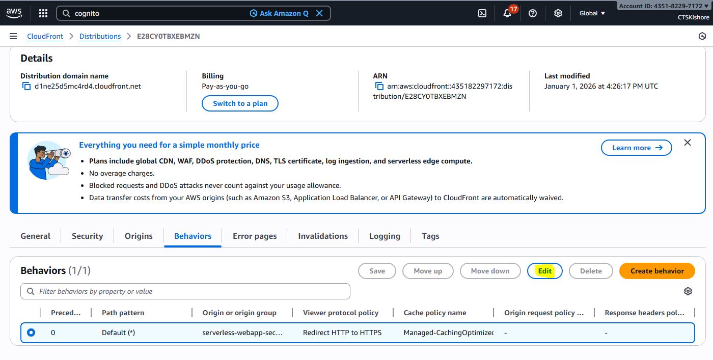Open the top bar settings gear

pos(558,13)
